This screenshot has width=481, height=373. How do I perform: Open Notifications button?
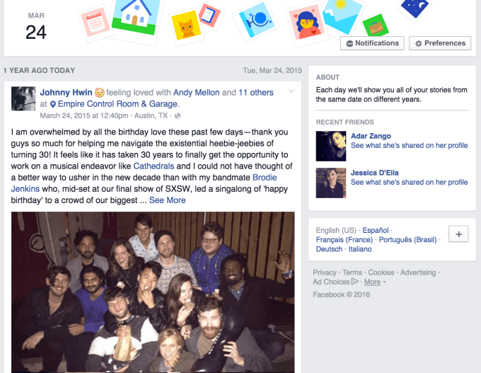(x=372, y=43)
